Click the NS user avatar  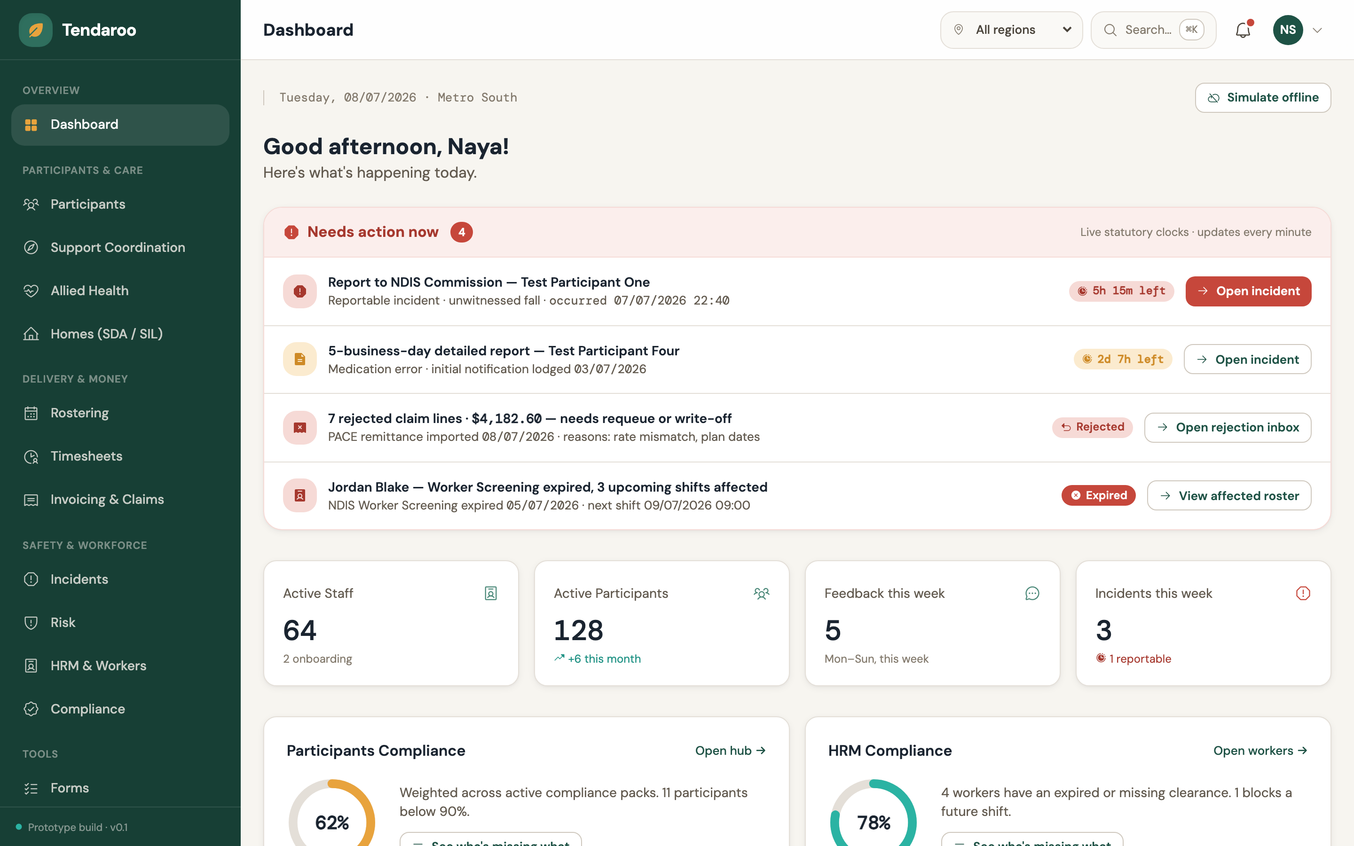pyautogui.click(x=1287, y=30)
